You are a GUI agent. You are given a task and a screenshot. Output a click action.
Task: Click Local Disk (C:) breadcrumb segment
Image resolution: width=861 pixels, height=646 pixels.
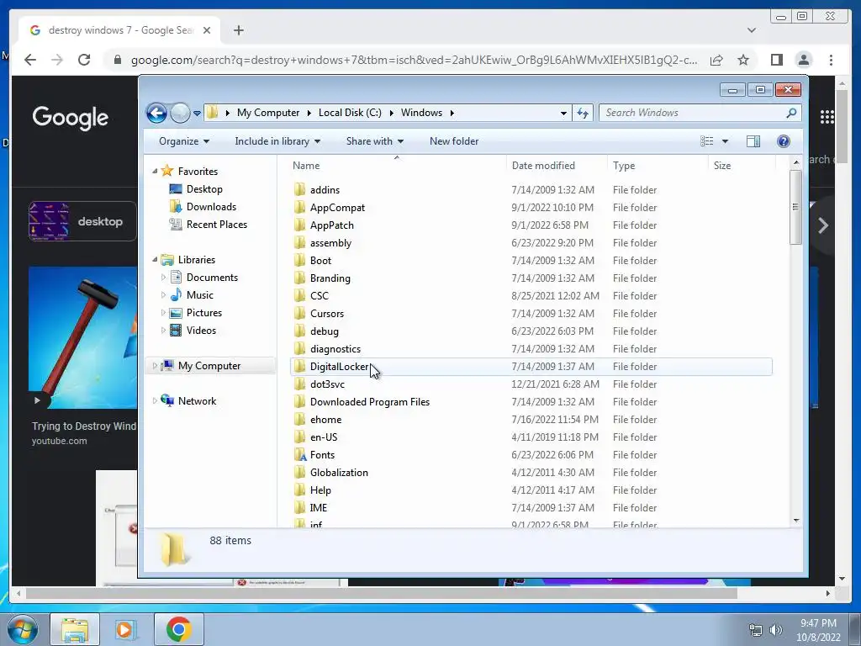coord(350,113)
